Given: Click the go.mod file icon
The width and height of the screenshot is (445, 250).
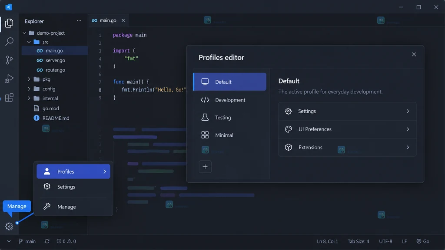Looking at the screenshot, I should (x=37, y=108).
